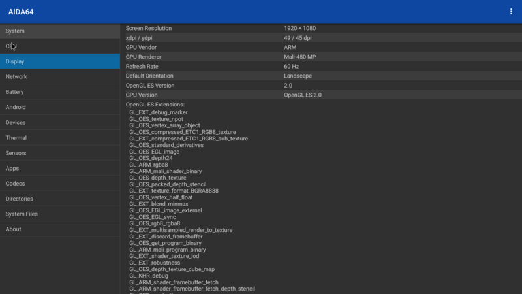Select the GPU Renderer label
Screen dimensions: 522x294
click(143, 57)
